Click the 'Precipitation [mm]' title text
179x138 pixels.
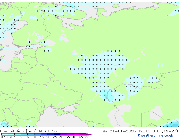point(18,131)
